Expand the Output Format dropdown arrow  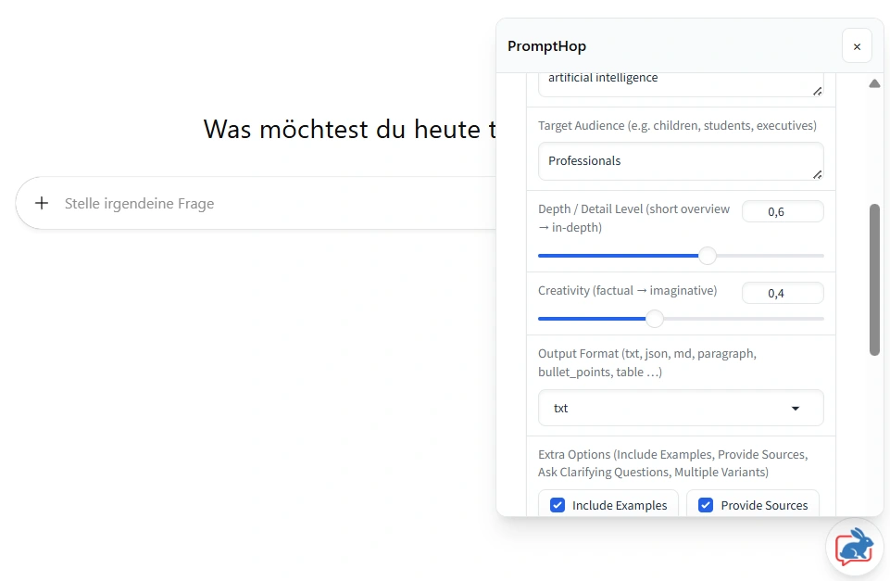click(795, 409)
